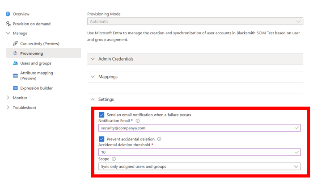Screen dimensions: 317x190
Task: Click info icon beside Prevent accidental deletion
Action: tap(159, 139)
